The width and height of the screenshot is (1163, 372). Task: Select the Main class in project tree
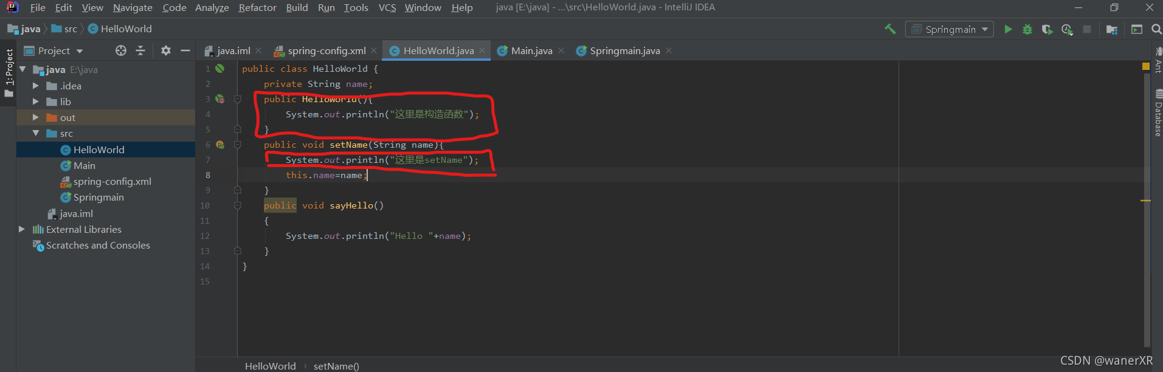pos(84,165)
